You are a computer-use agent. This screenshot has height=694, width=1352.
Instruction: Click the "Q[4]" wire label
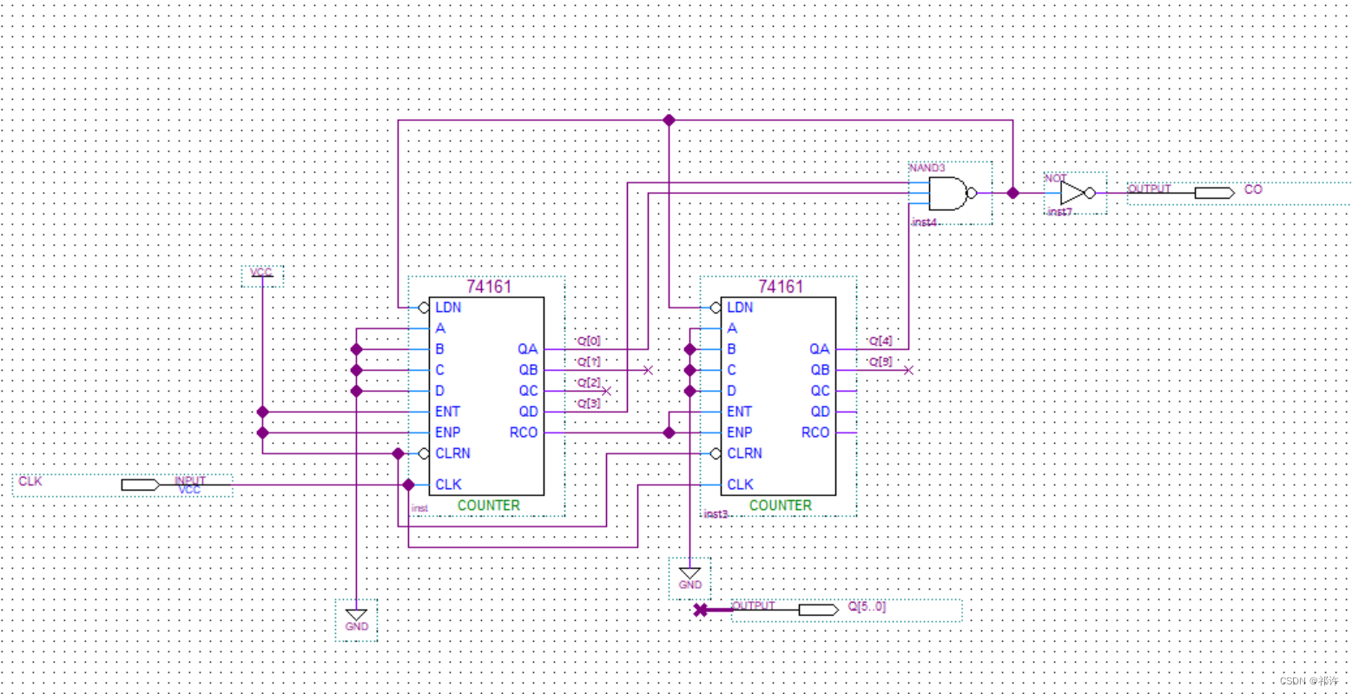coord(880,340)
